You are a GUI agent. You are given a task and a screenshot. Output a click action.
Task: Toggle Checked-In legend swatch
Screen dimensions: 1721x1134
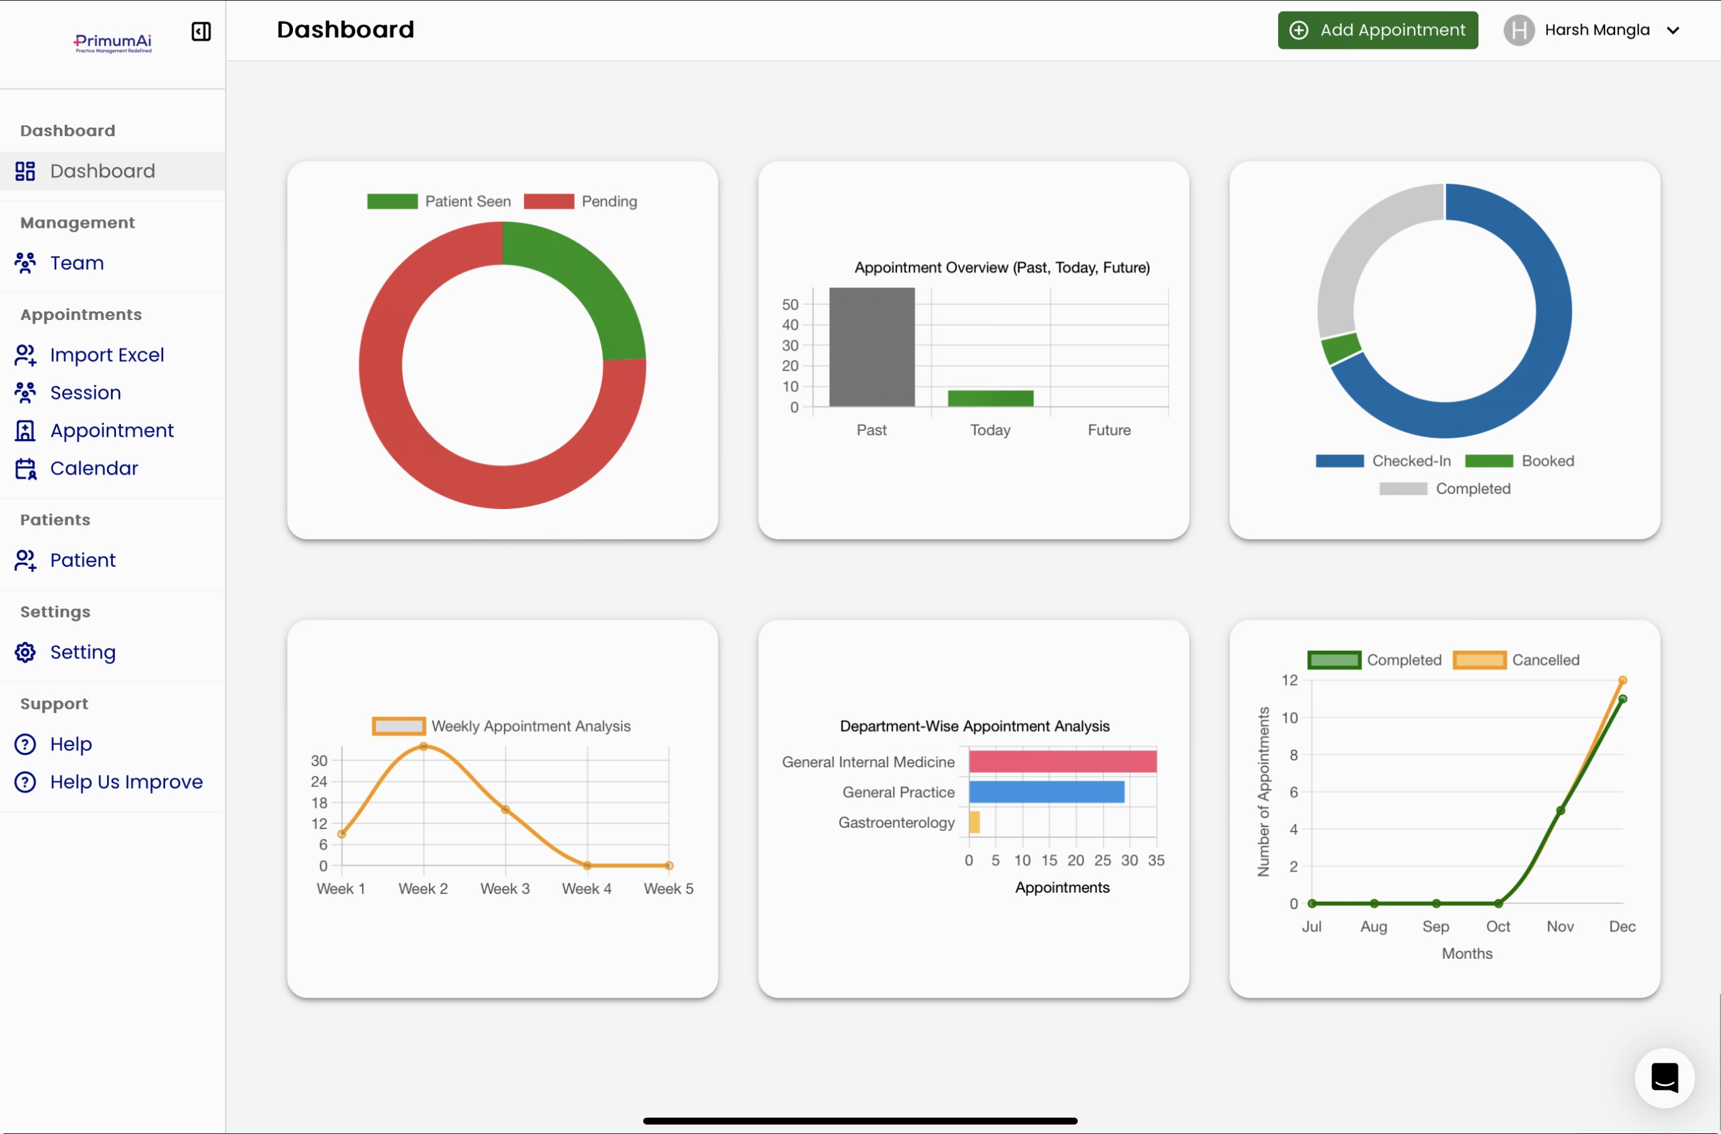[1339, 461]
